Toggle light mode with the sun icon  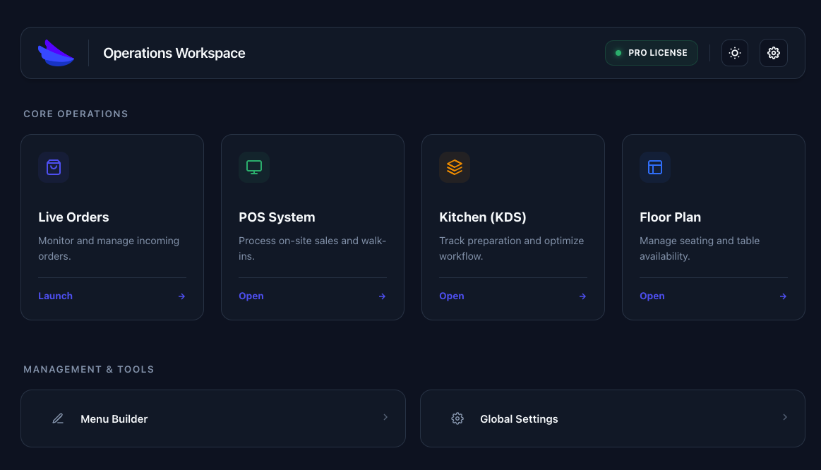(x=734, y=52)
